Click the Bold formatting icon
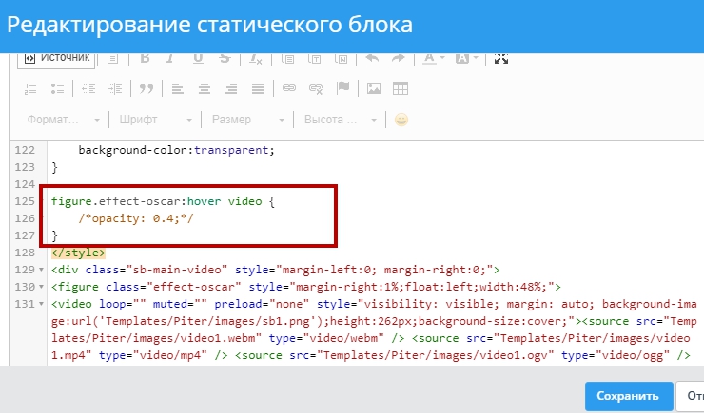The width and height of the screenshot is (704, 413). pos(146,58)
